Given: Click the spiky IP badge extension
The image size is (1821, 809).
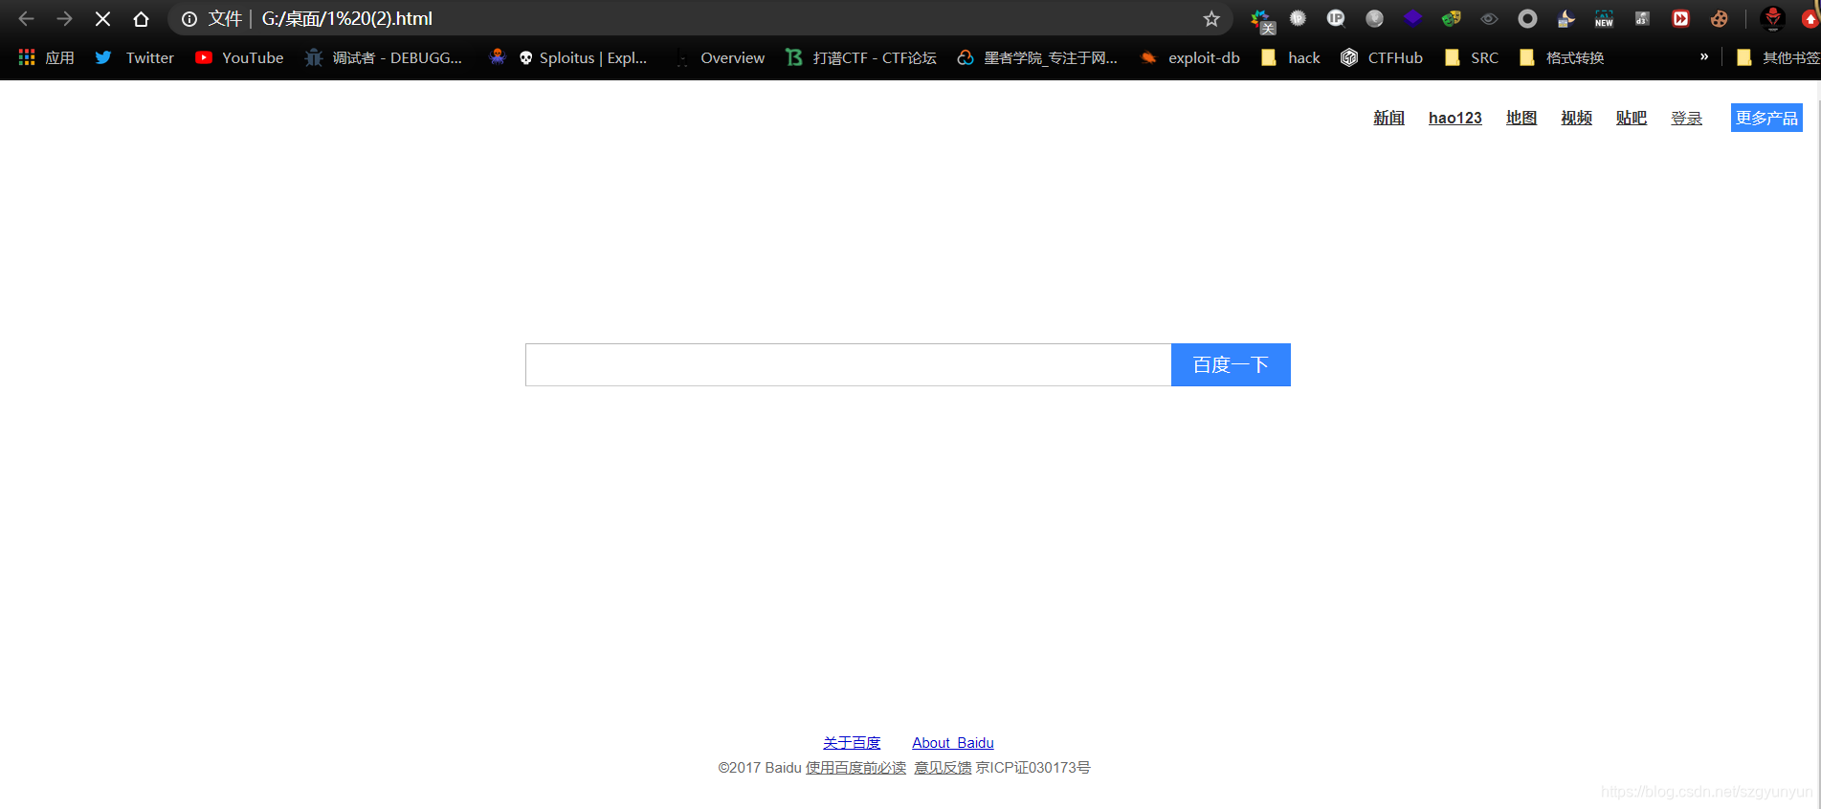Looking at the screenshot, I should coord(1298,18).
